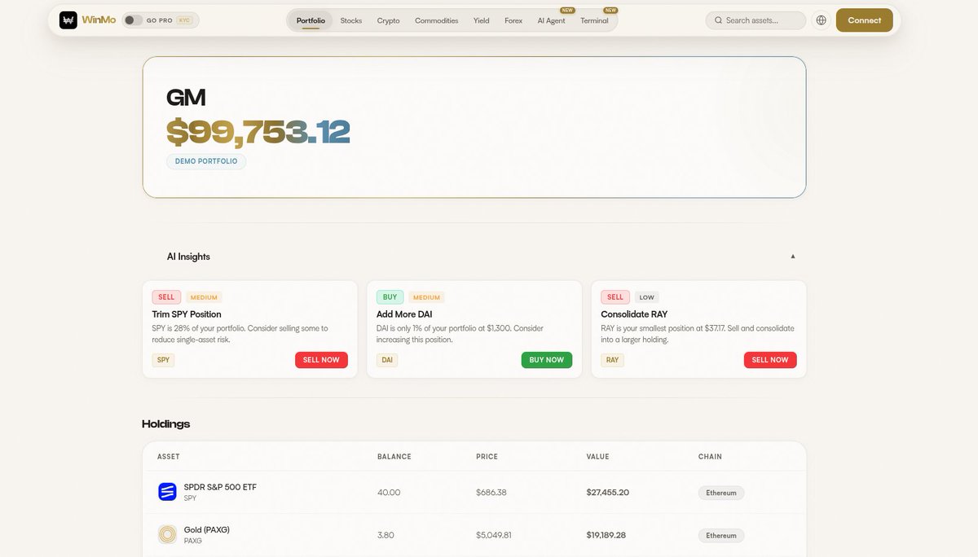Click the LOW tag on Consolidate RAY card
Viewport: 978px width, 557px height.
[646, 297]
